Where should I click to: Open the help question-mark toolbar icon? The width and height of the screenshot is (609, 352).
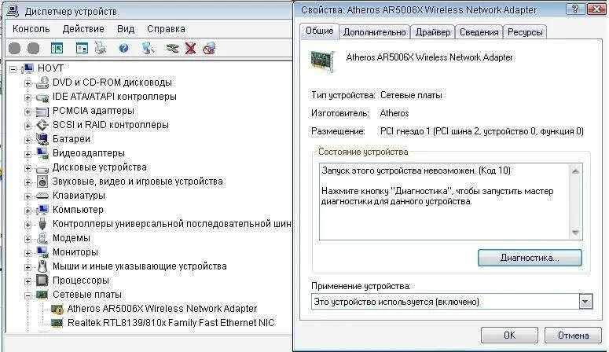[x=123, y=48]
